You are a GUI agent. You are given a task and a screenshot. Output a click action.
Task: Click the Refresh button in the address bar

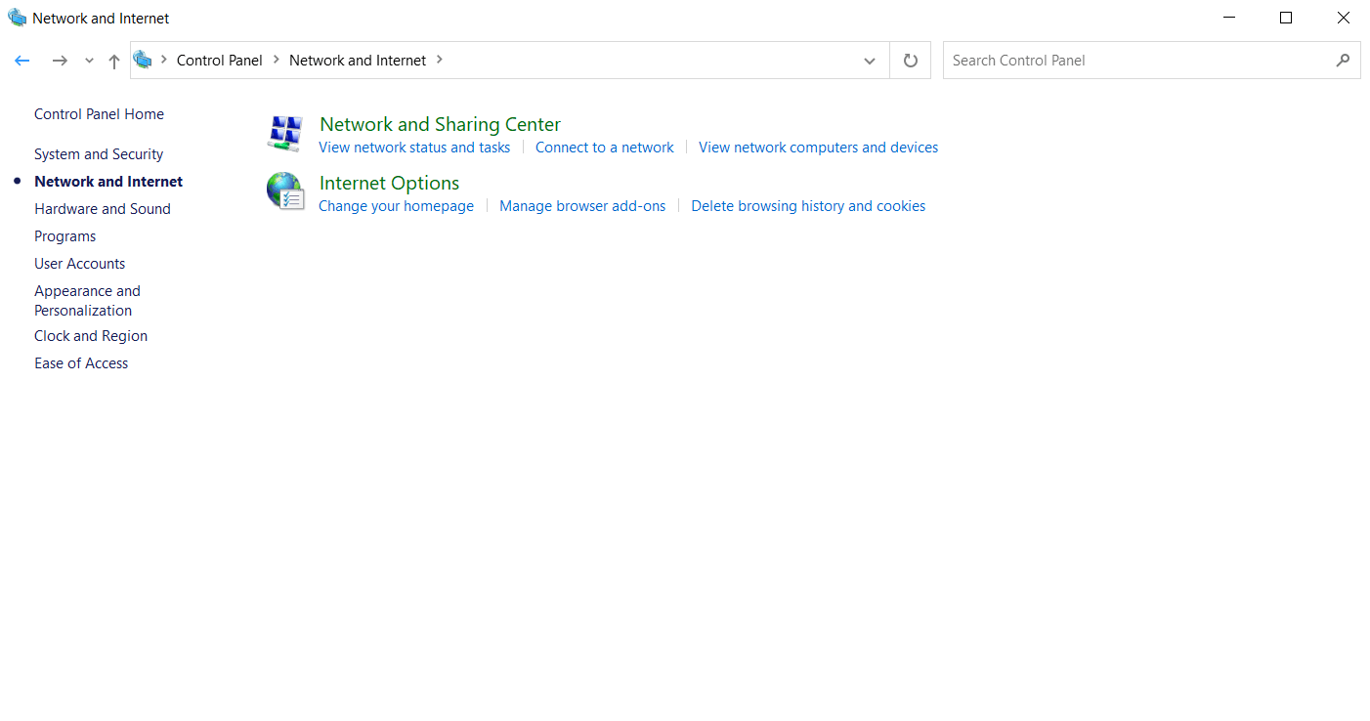(909, 60)
